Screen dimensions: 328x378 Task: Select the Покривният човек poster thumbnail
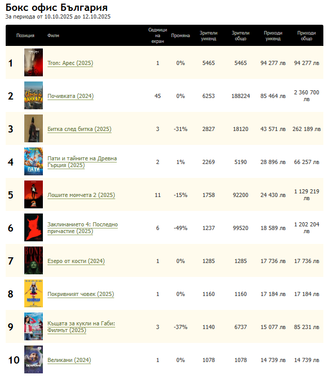[x=33, y=294]
